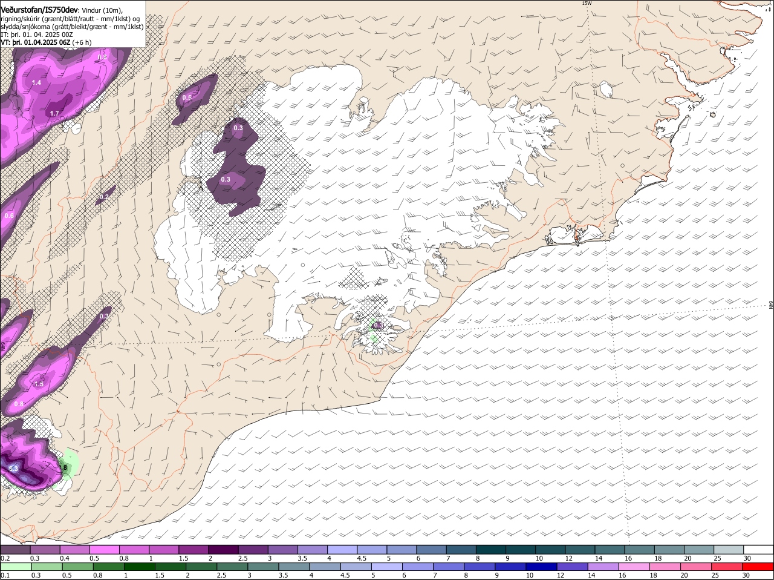This screenshot has width=774, height=580.
Task: Select the bright red rain swatch 25 to 30
Action: click(727, 567)
